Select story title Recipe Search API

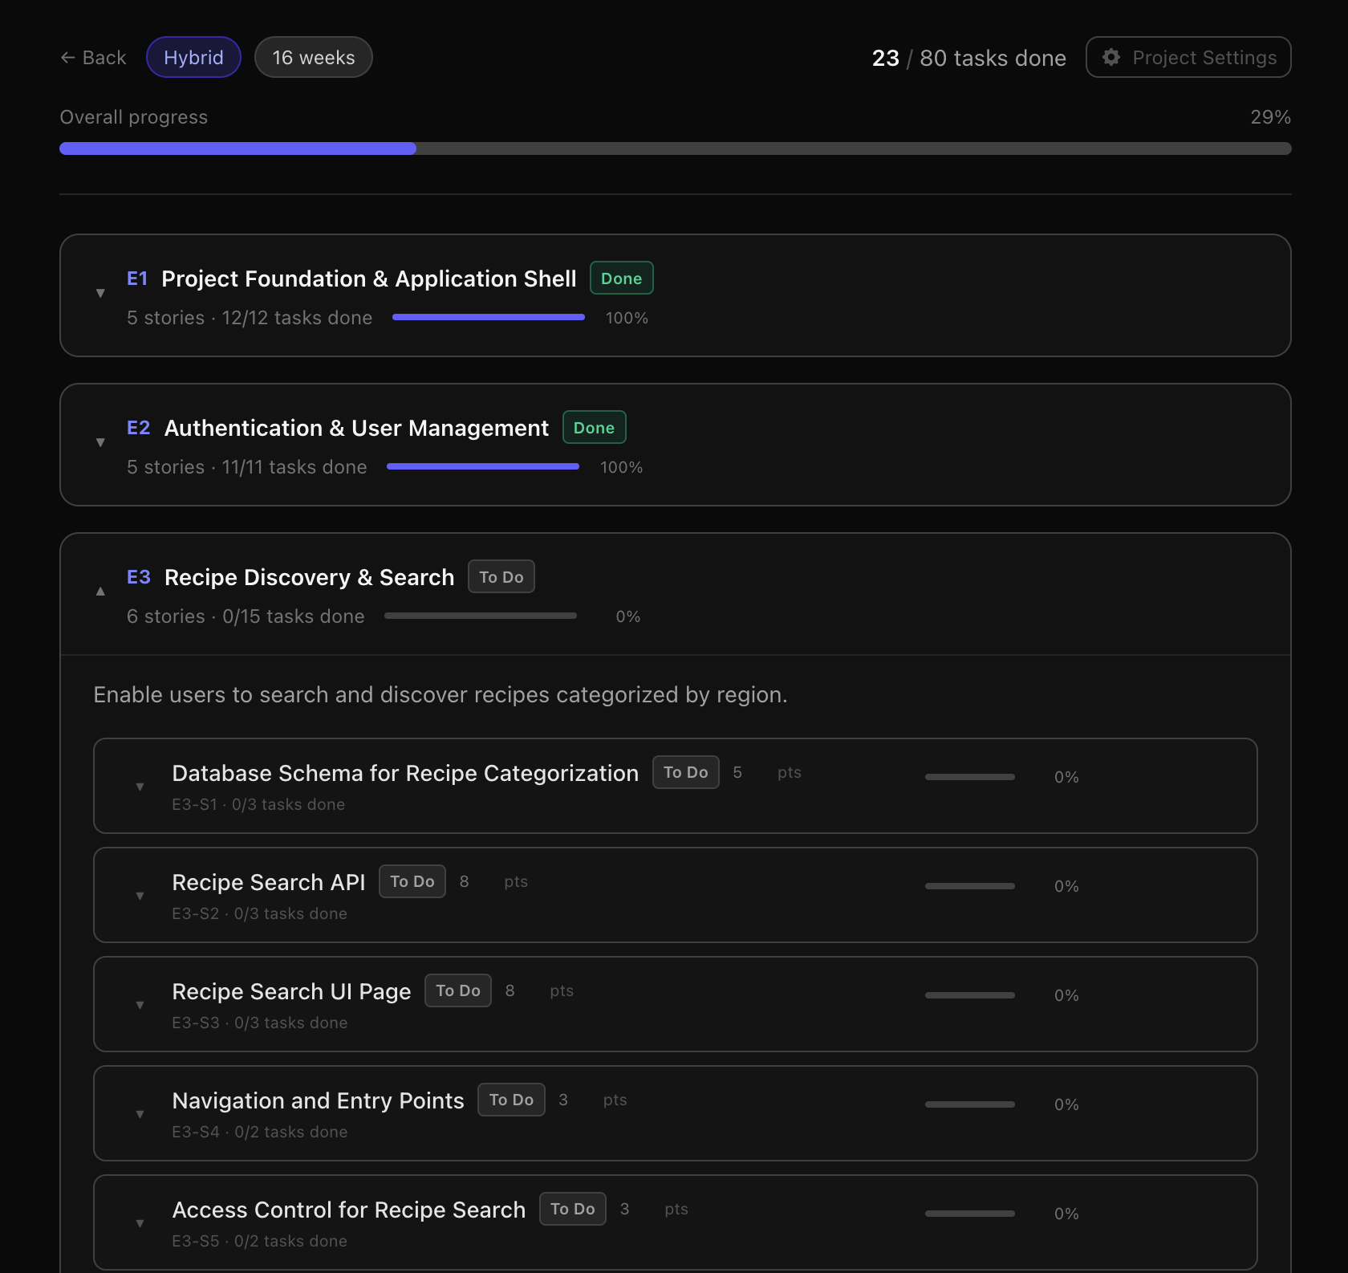269,882
